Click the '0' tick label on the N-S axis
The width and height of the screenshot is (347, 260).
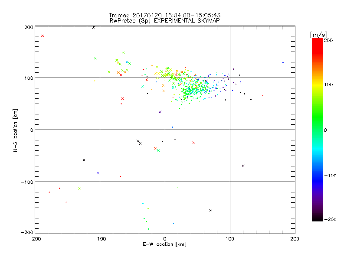(32, 130)
